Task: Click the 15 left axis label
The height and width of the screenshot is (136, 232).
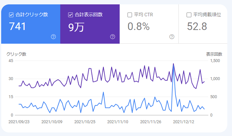Action: click(x=11, y=97)
